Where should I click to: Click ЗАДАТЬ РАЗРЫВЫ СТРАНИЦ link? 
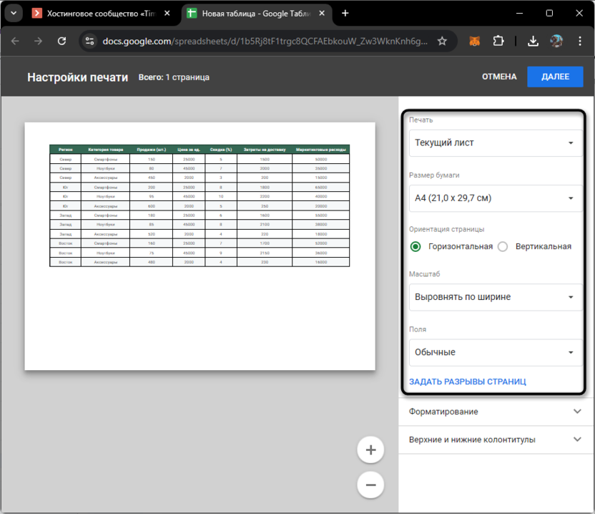(x=468, y=382)
